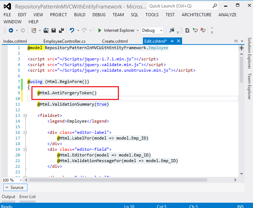253x208 pixels.
Task: Open the TEST menu
Action: point(170,15)
